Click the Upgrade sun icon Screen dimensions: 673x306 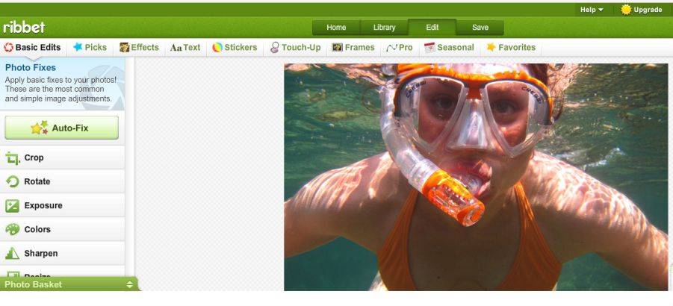click(626, 10)
